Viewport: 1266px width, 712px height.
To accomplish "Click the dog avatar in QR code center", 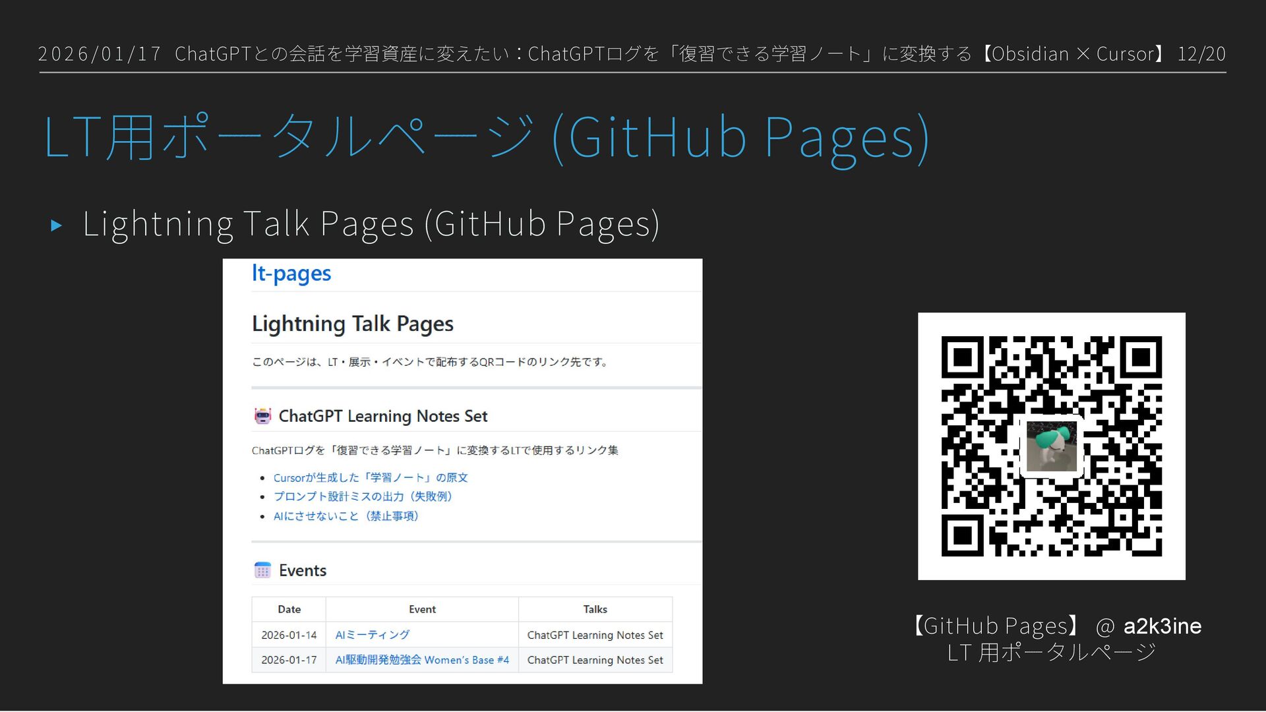I will [x=1051, y=446].
